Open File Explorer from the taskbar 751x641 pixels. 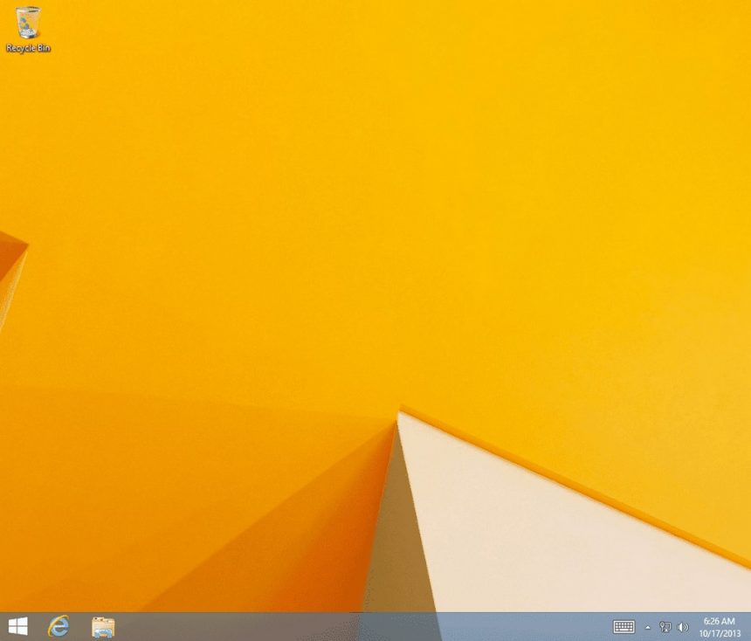104,626
